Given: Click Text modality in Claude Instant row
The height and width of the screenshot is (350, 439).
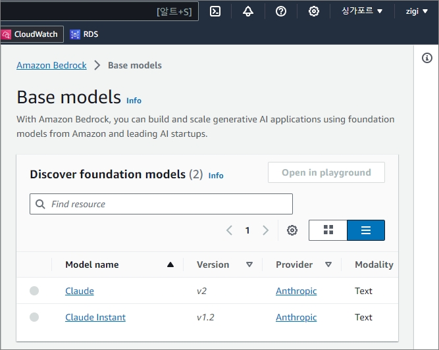Looking at the screenshot, I should point(363,317).
